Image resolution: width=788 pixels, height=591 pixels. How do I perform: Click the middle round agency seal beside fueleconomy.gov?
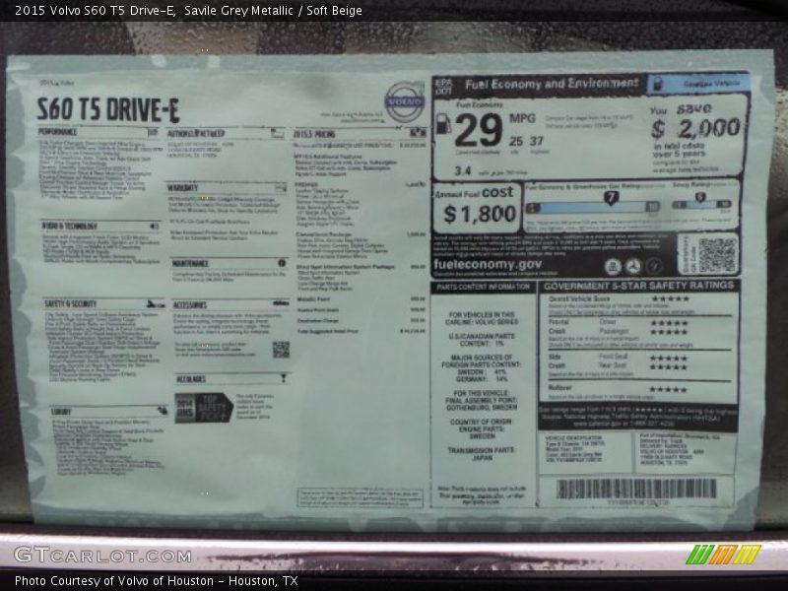[x=633, y=266]
